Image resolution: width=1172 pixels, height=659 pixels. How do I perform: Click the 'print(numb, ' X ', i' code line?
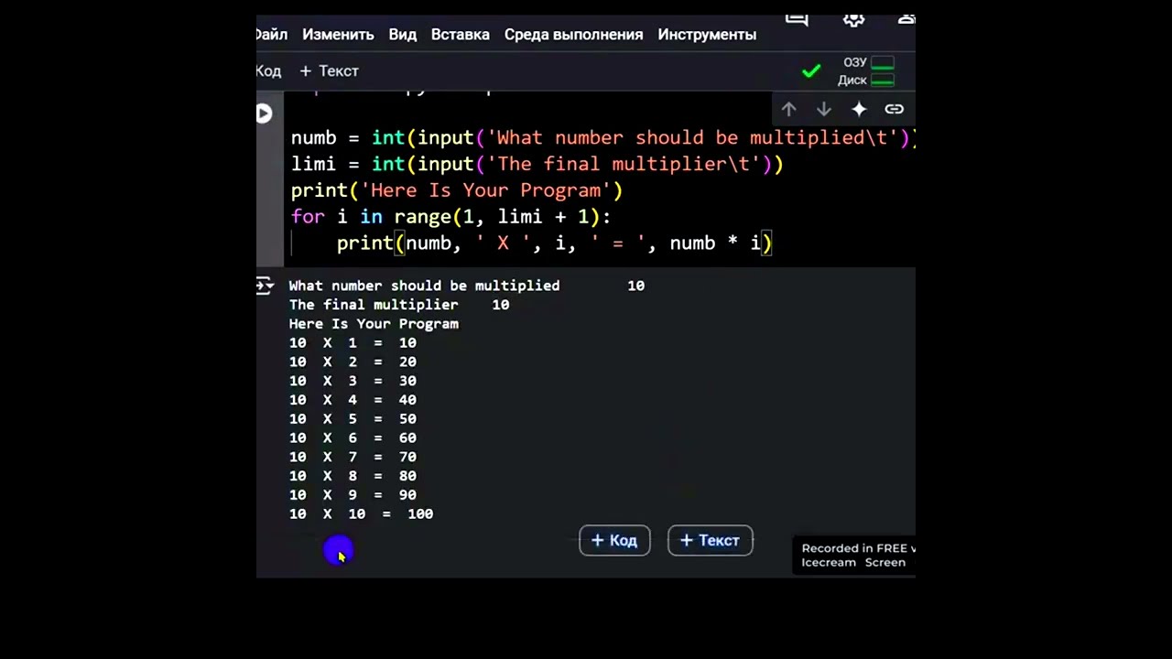click(x=554, y=243)
